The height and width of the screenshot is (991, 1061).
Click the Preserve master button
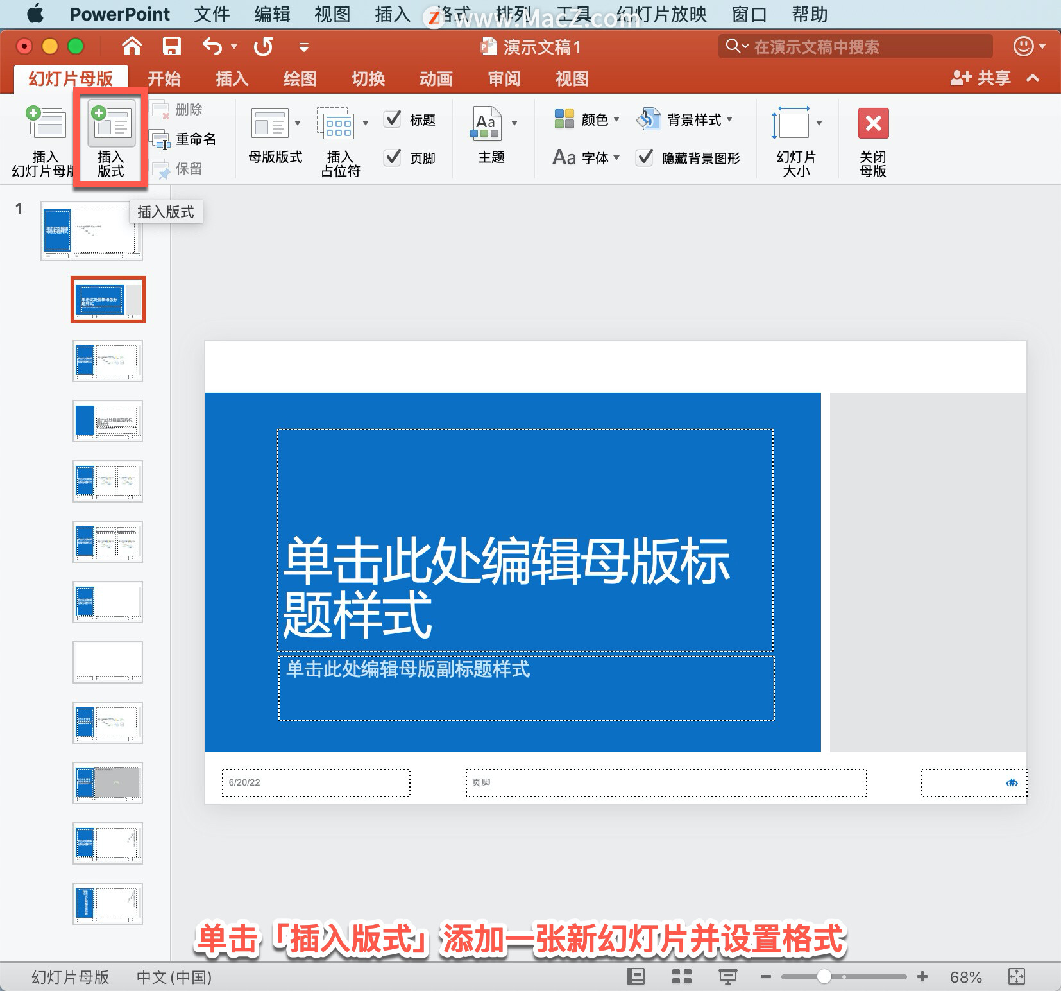[x=176, y=168]
